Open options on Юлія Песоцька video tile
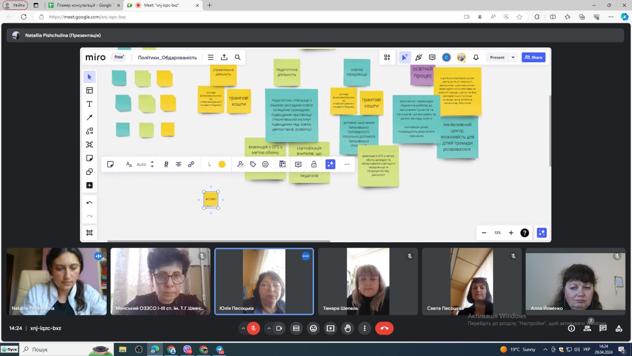 [306, 256]
